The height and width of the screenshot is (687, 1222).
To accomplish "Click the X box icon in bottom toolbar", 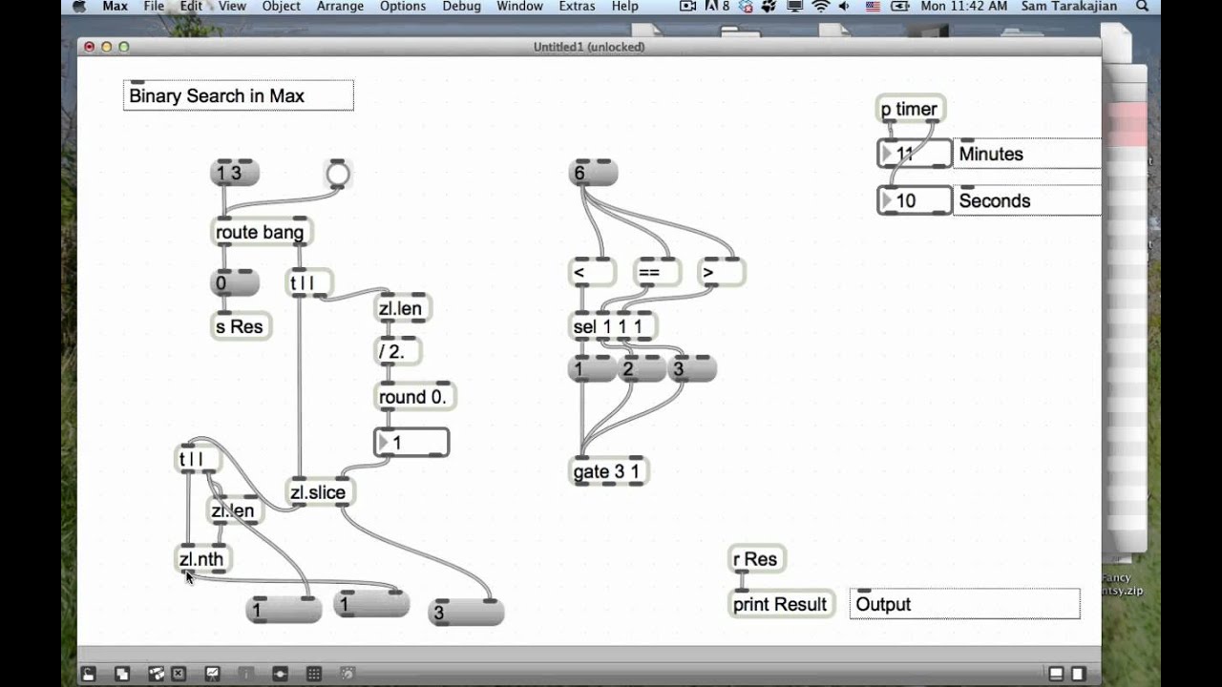I will tap(179, 674).
